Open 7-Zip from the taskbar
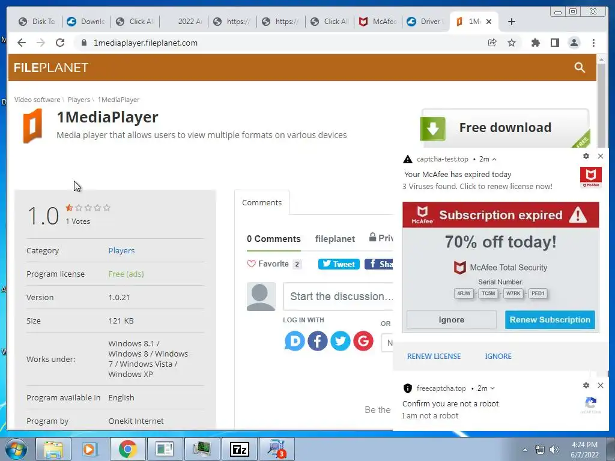This screenshot has width=615, height=461. click(239, 449)
